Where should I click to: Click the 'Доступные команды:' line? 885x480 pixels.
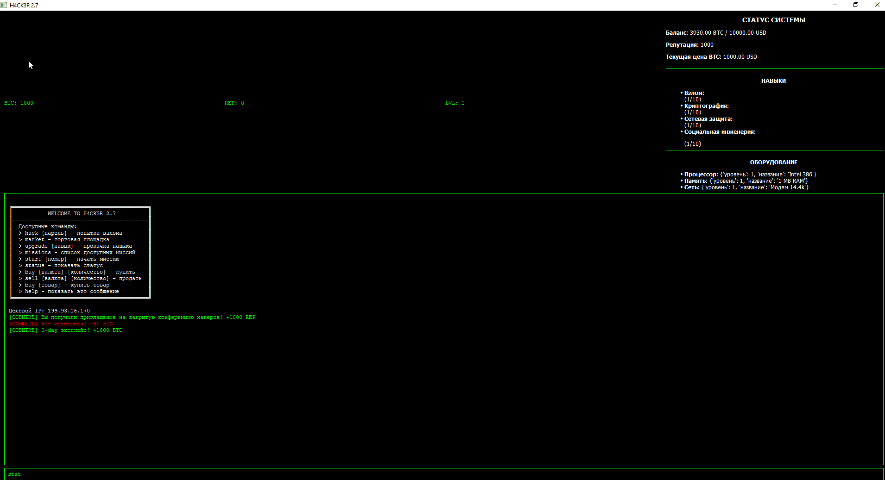point(47,226)
